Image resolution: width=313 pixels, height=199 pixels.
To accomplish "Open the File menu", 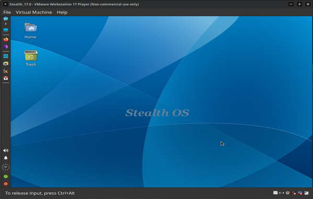I will coord(7,12).
